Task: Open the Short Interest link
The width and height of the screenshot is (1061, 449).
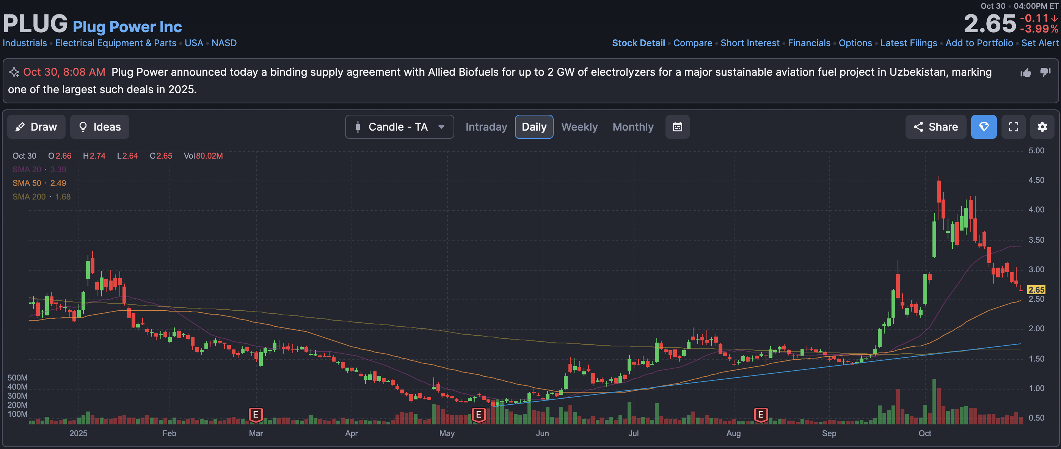Action: [750, 43]
